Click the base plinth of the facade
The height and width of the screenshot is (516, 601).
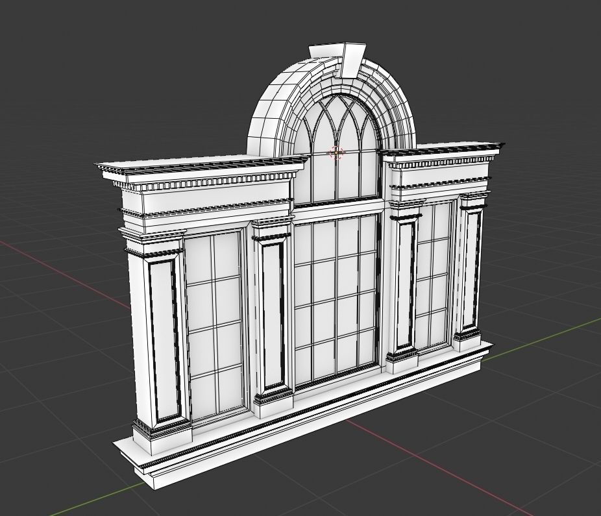tap(302, 417)
